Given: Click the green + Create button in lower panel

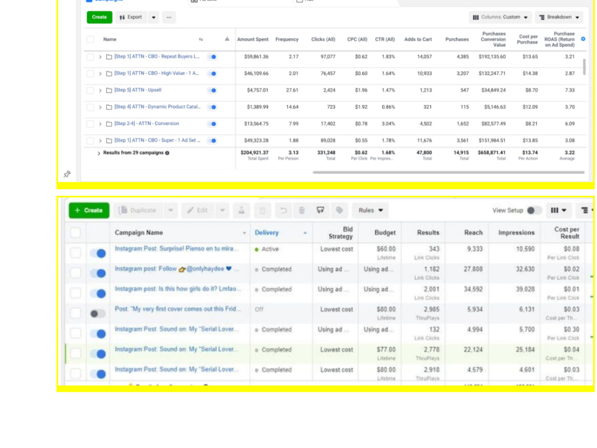Looking at the screenshot, I should pos(89,210).
